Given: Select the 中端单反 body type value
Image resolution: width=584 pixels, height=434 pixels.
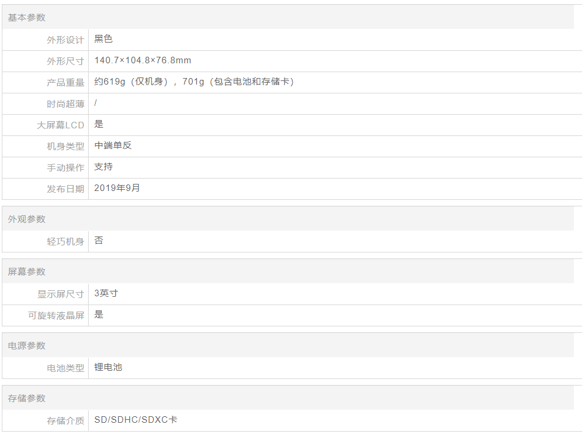Looking at the screenshot, I should click(113, 145).
